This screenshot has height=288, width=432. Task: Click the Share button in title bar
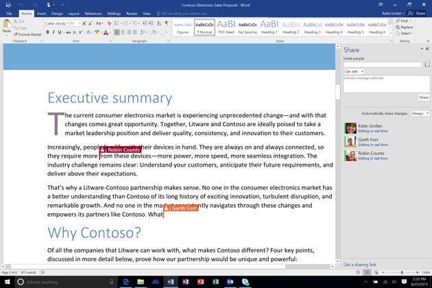click(x=417, y=13)
